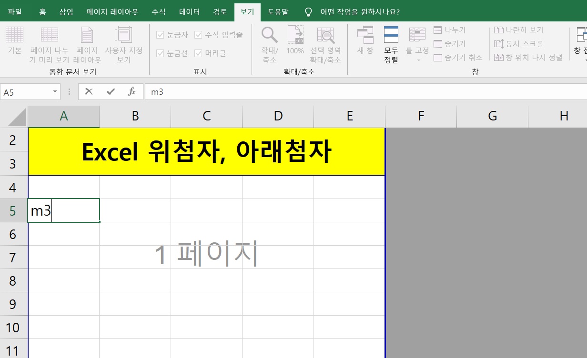Viewport: 587px width, 358px height.
Task: Select column D header
Action: tap(278, 116)
